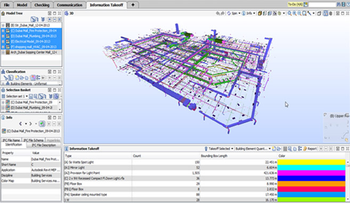Select the Arch_Dubai Sopping Center Mall model

pos(31,52)
